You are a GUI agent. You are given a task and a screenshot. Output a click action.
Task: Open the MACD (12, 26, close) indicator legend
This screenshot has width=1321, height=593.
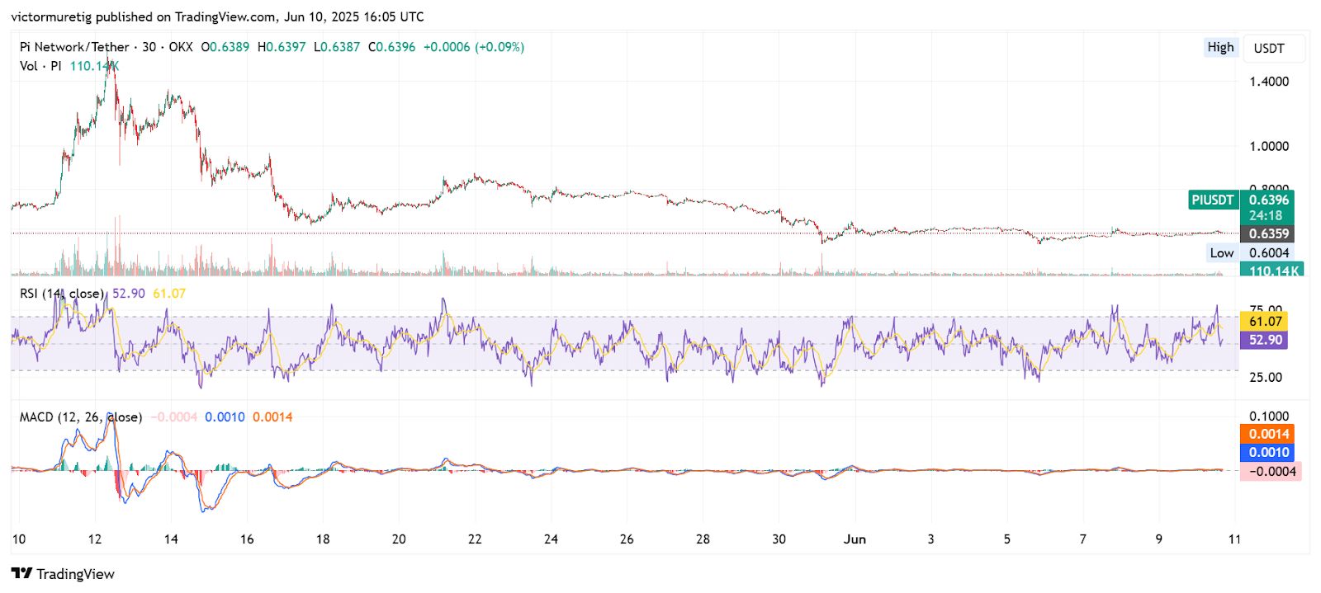tap(80, 417)
